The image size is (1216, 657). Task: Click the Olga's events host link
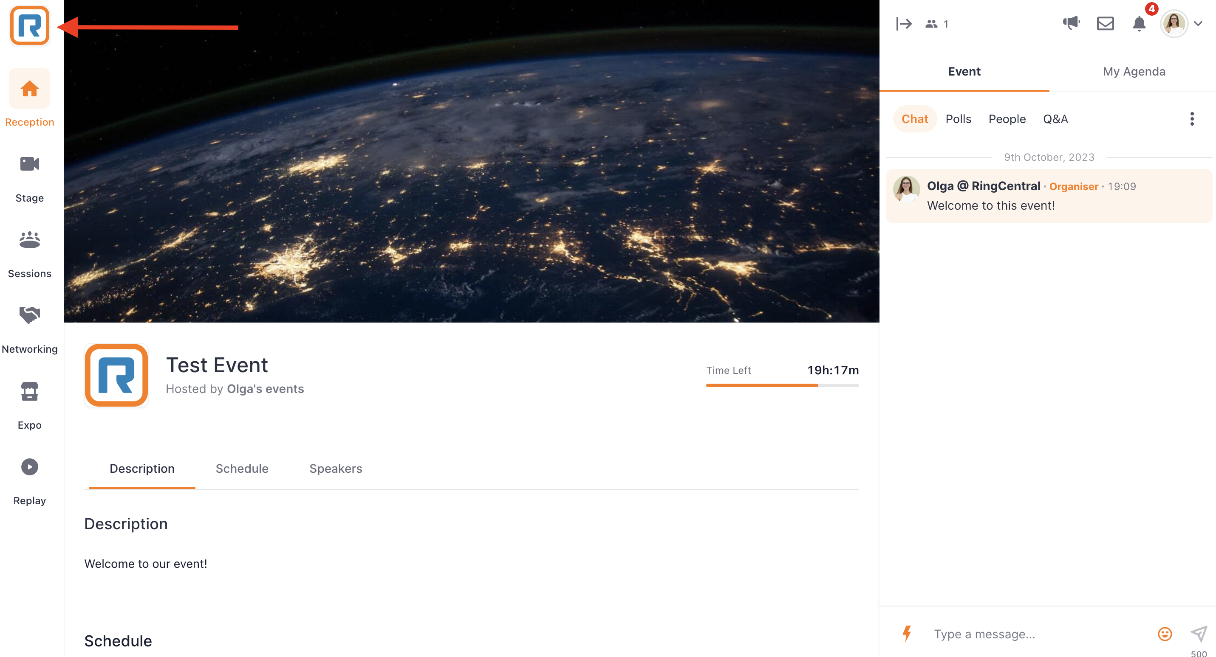265,389
